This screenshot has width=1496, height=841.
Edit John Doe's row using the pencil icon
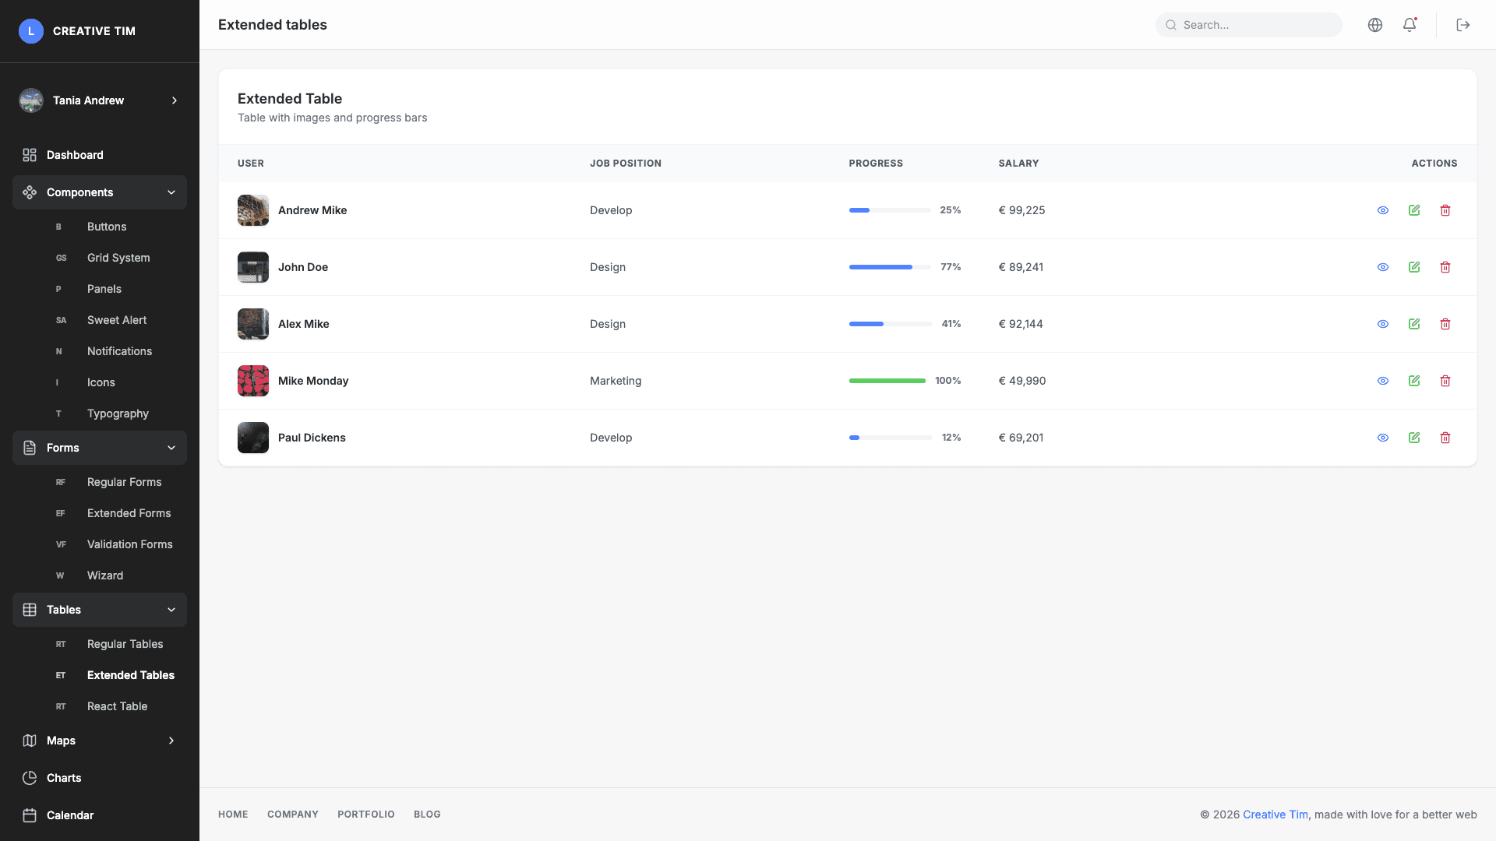click(x=1414, y=266)
